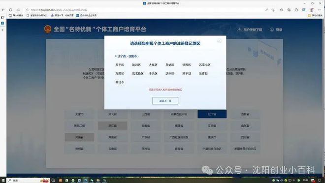Open the browser History icon

click(x=296, y=10)
